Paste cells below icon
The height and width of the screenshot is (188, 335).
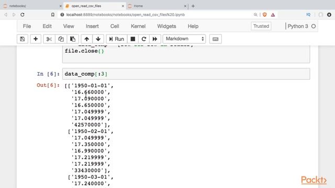(x=73, y=39)
